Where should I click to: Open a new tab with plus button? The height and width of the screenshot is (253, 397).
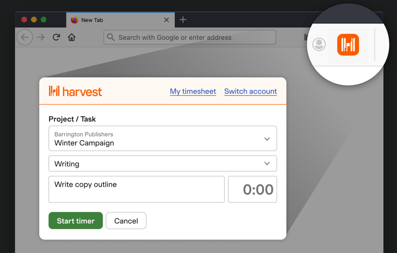[x=183, y=20]
